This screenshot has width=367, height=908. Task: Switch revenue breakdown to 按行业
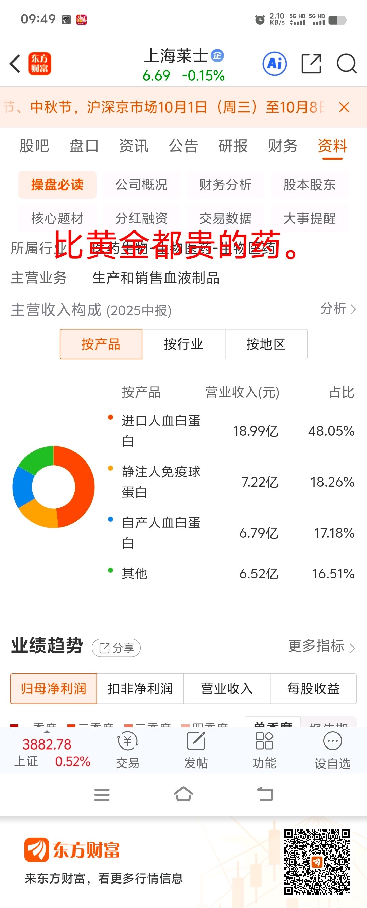click(x=183, y=344)
